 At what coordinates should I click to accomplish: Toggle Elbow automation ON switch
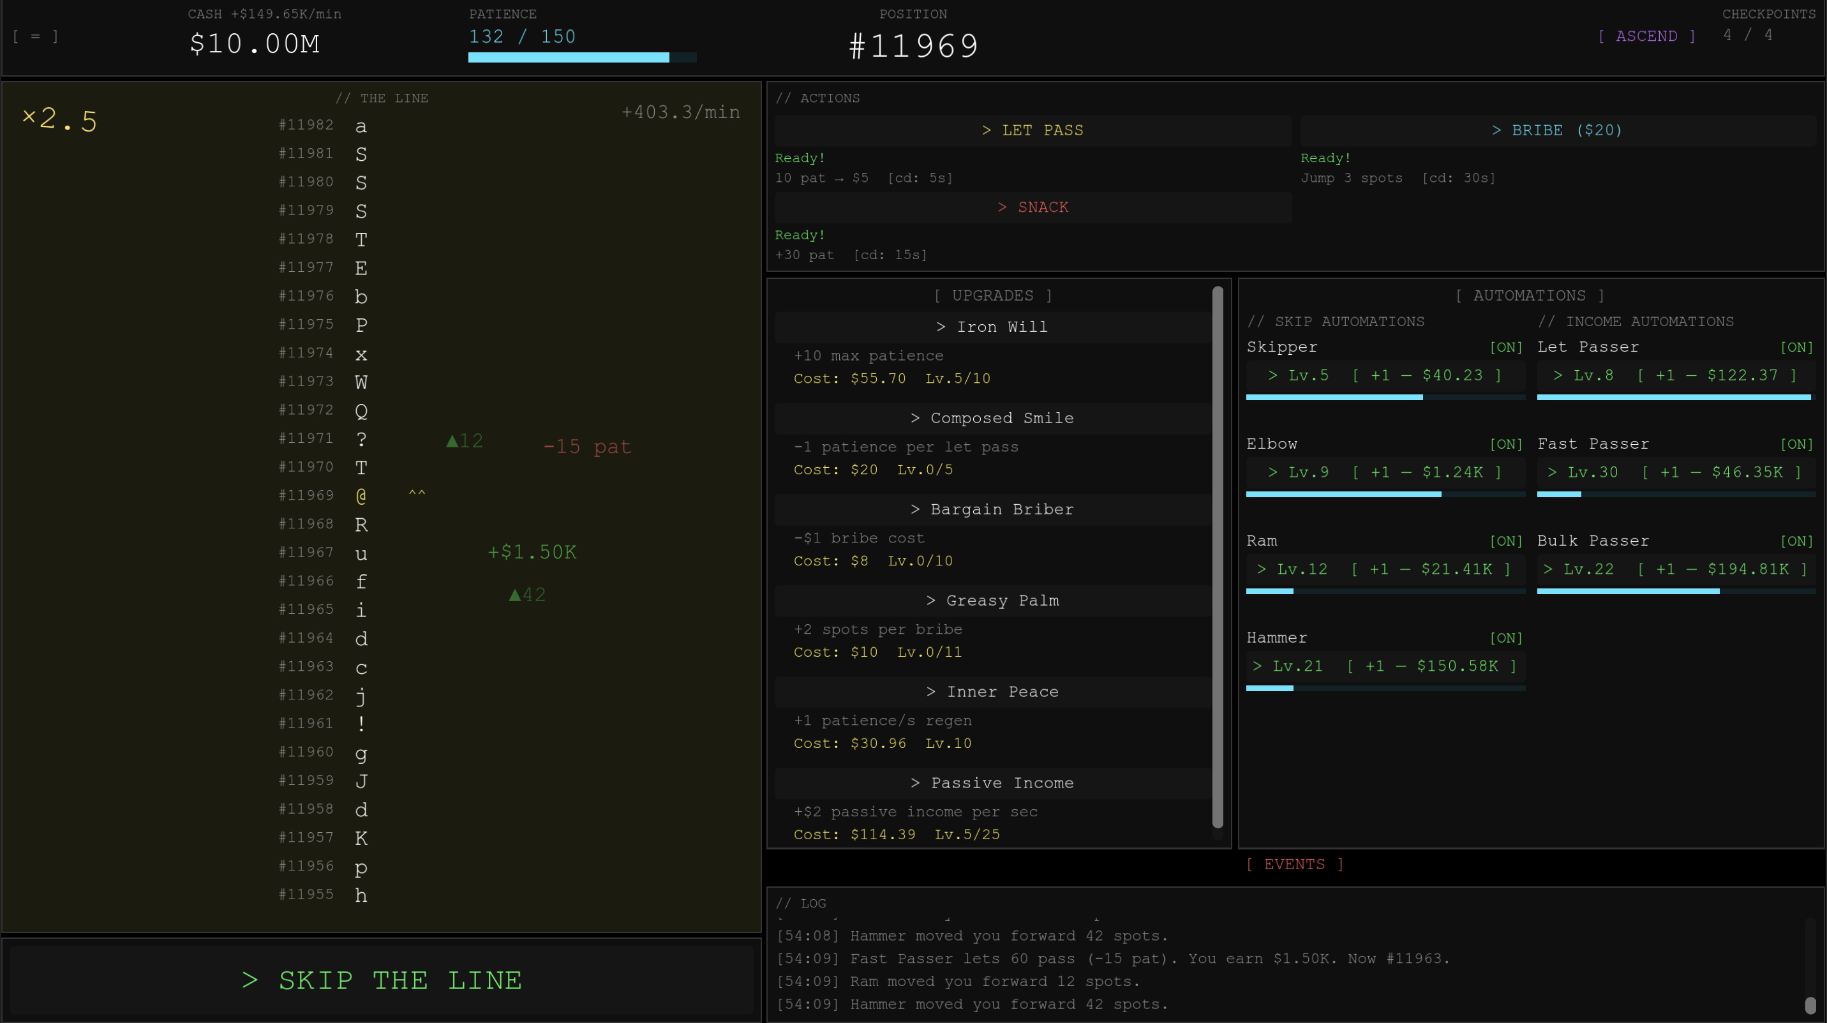coord(1506,444)
